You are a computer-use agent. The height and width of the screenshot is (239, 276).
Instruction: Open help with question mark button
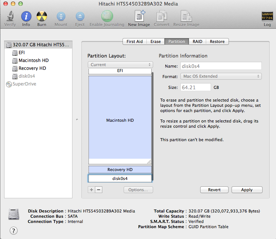point(13,230)
